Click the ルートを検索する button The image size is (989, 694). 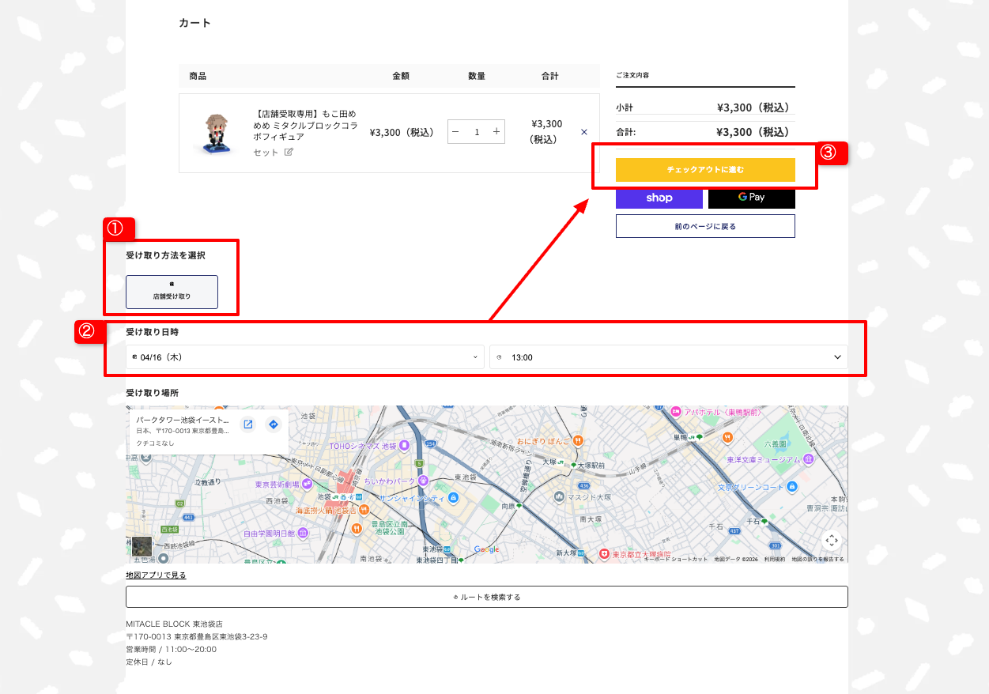487,597
